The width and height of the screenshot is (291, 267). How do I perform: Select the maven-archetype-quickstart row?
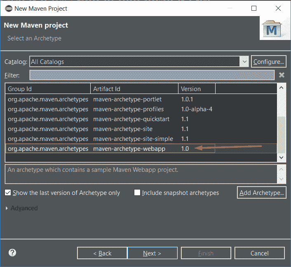141,119
